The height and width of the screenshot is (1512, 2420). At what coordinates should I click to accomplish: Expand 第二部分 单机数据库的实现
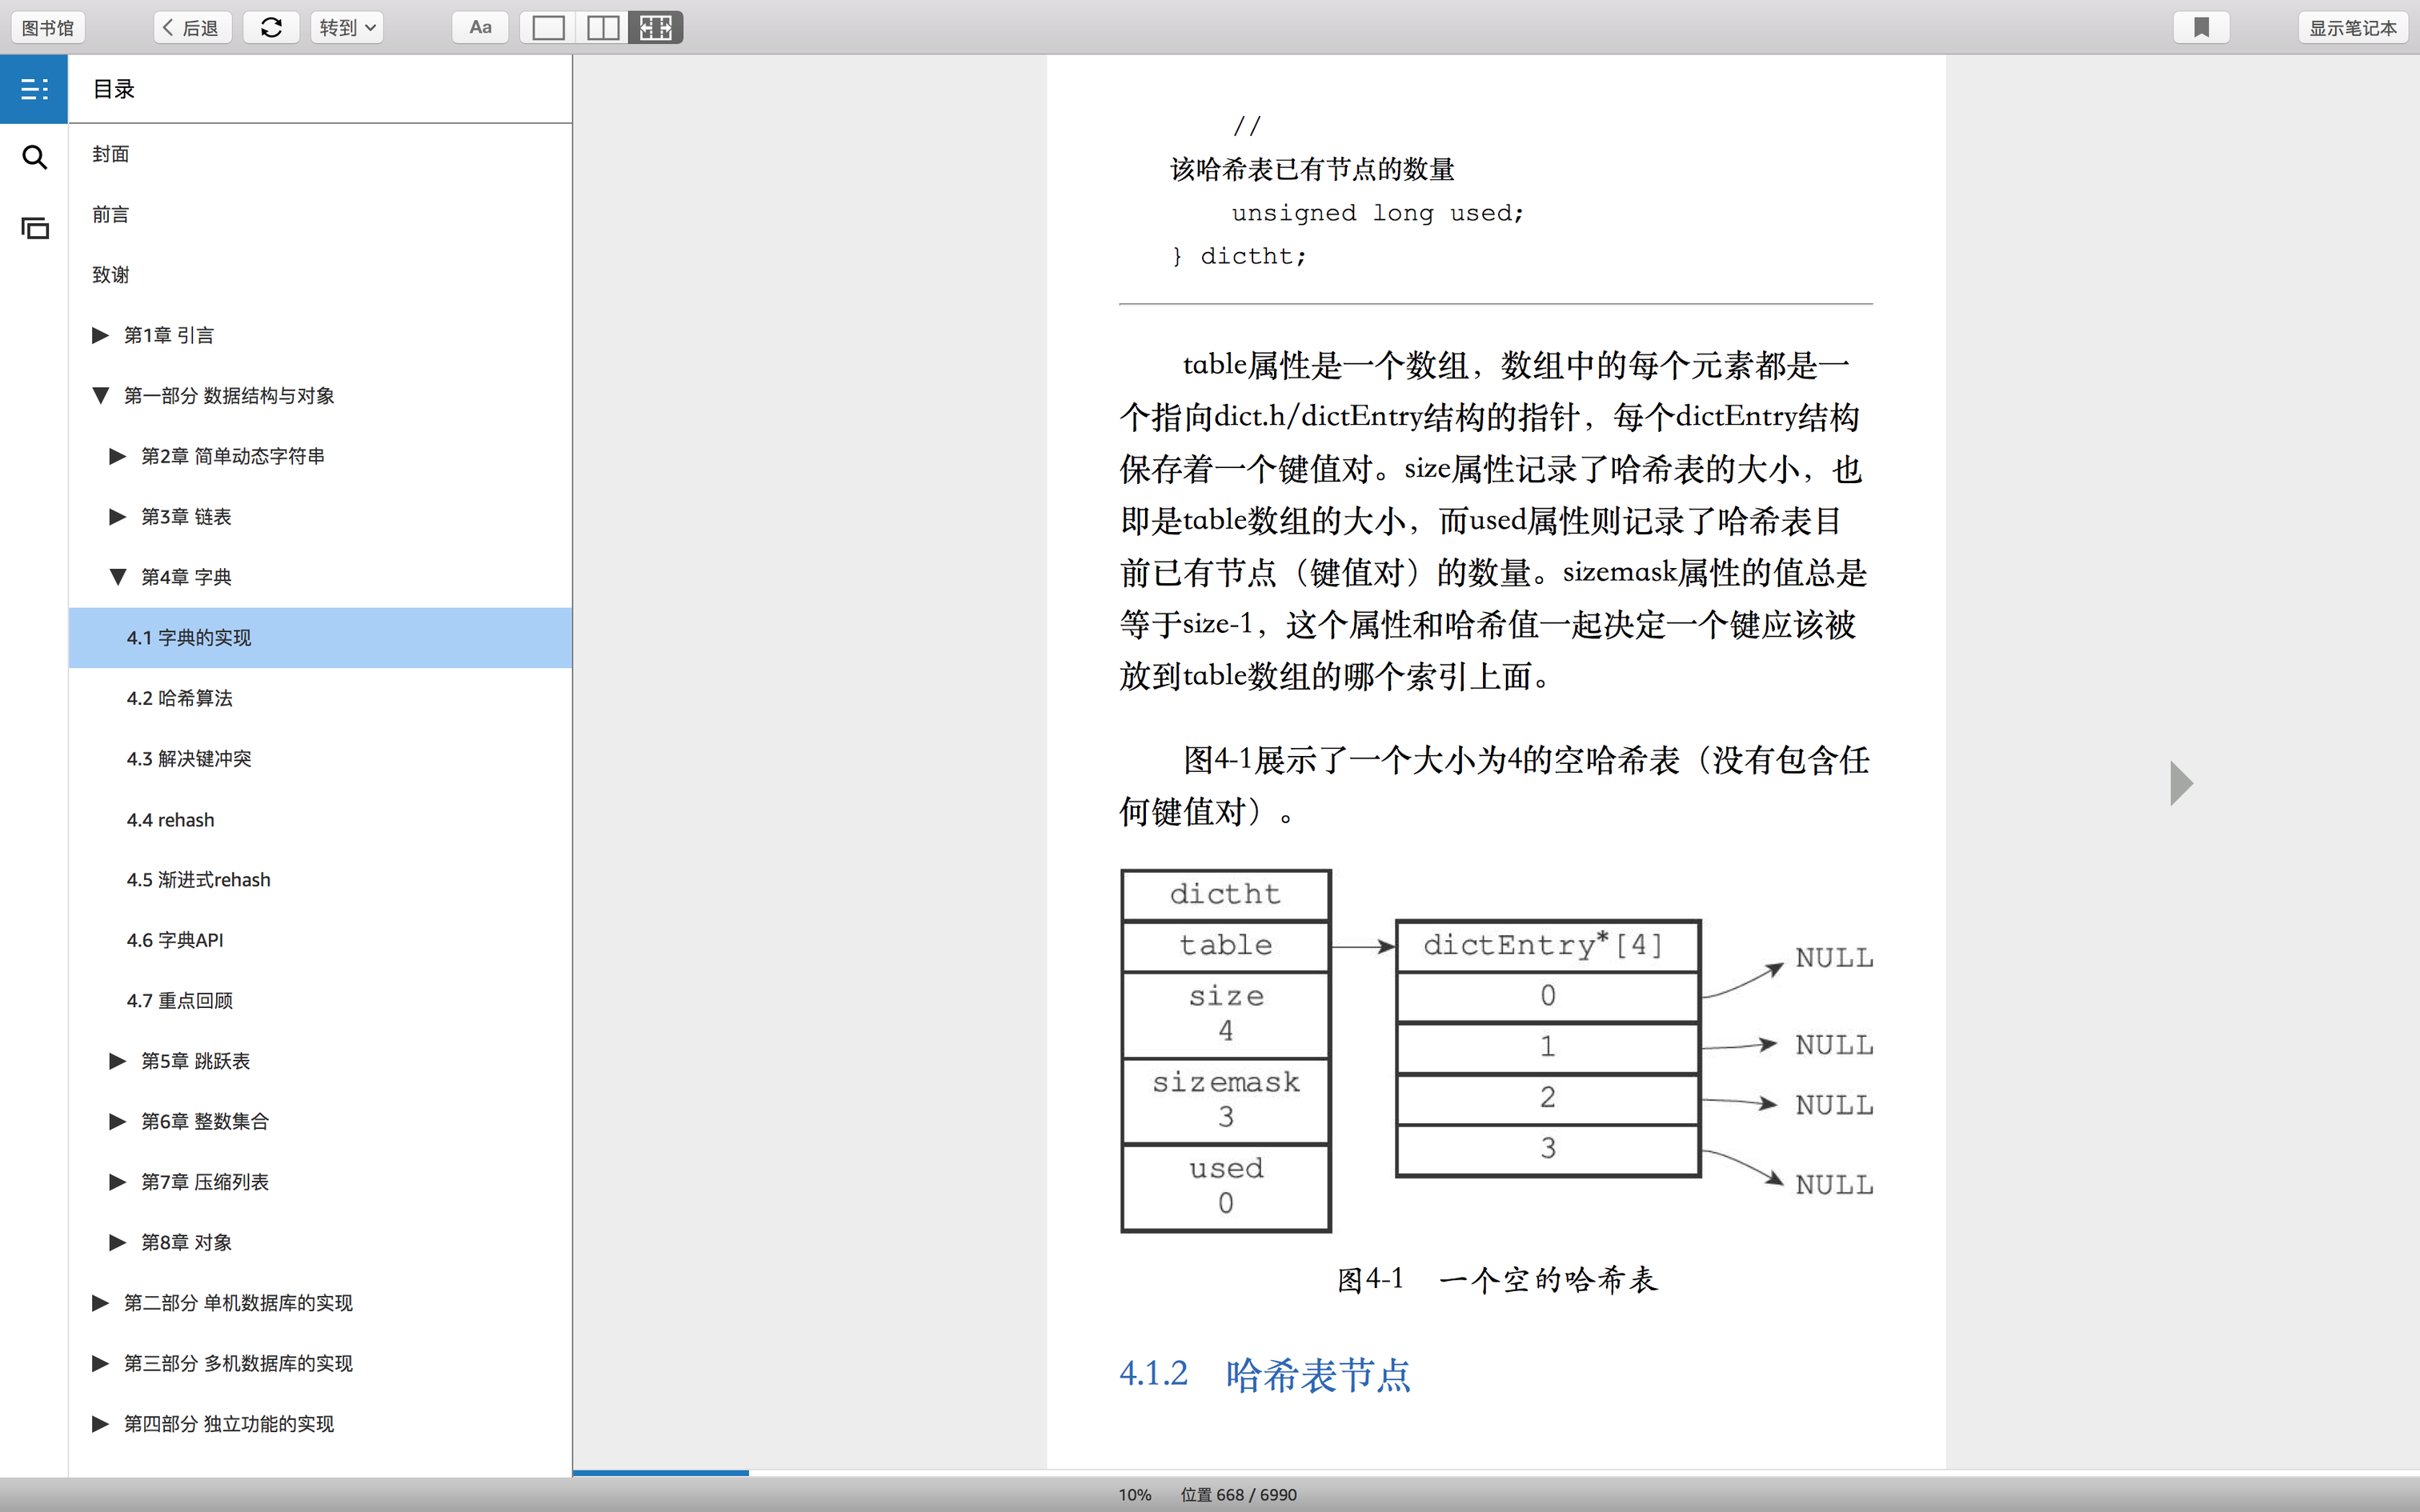click(x=100, y=1302)
